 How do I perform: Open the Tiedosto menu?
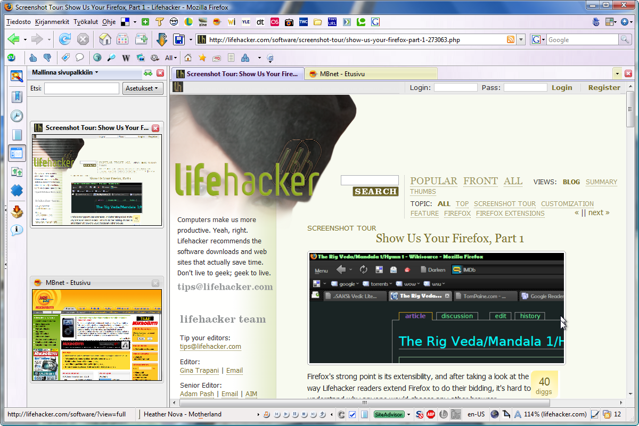click(19, 22)
